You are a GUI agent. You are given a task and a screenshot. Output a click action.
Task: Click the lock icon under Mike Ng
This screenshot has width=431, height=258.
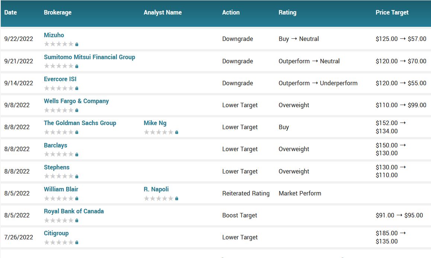177,132
